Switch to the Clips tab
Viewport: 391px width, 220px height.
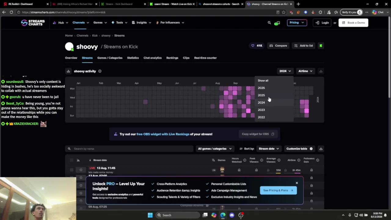click(x=186, y=58)
